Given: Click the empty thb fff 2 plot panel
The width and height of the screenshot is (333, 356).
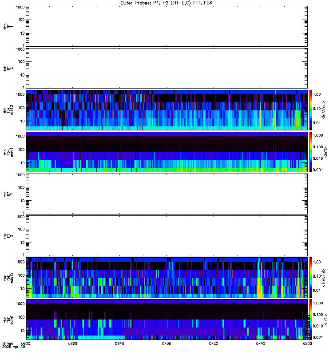Looking at the screenshot, I should pyautogui.click(x=166, y=68).
